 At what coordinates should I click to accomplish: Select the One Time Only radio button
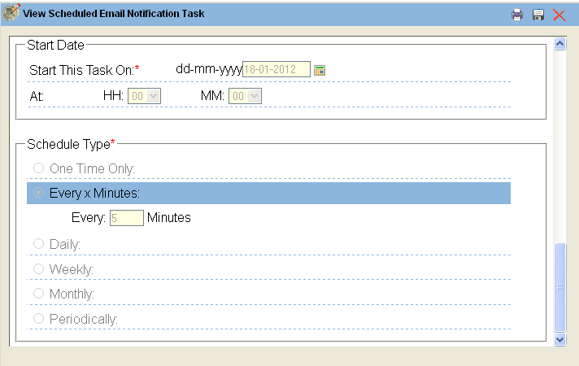38,168
